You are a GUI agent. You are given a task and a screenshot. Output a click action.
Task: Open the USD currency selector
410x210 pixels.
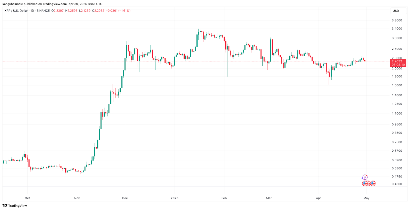(x=396, y=11)
